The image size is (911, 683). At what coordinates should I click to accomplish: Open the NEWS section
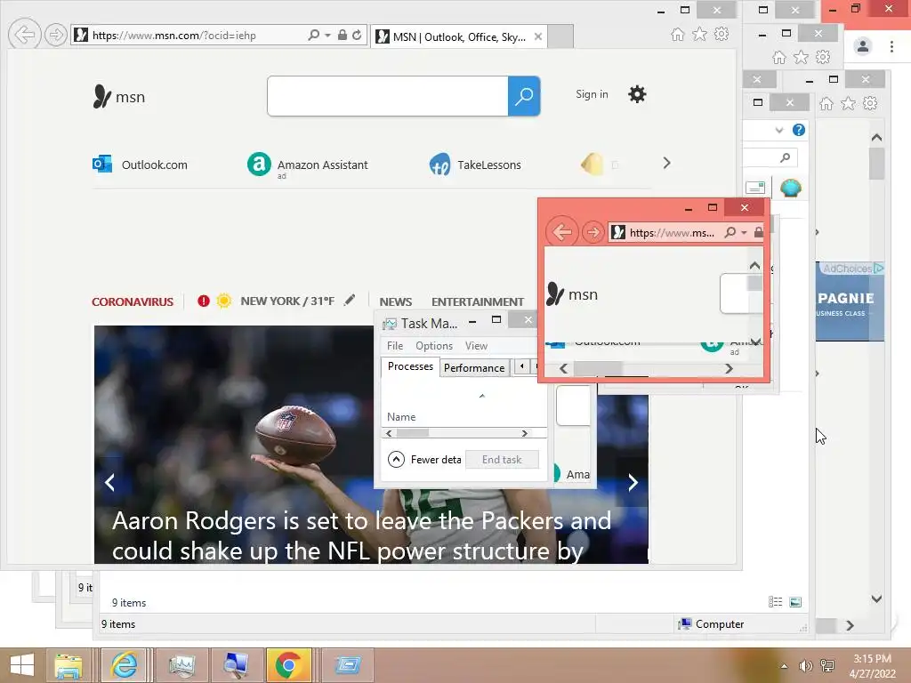click(396, 302)
